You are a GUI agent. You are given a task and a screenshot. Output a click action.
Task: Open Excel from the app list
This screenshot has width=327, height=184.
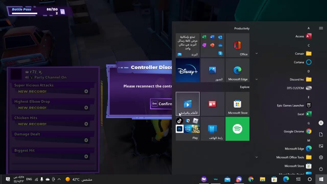pyautogui.click(x=305, y=114)
